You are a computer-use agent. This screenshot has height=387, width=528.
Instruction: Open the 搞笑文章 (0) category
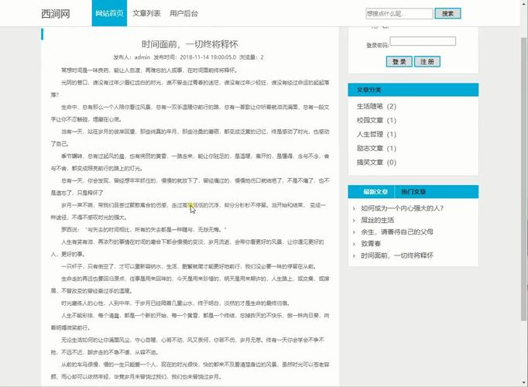tap(376, 163)
